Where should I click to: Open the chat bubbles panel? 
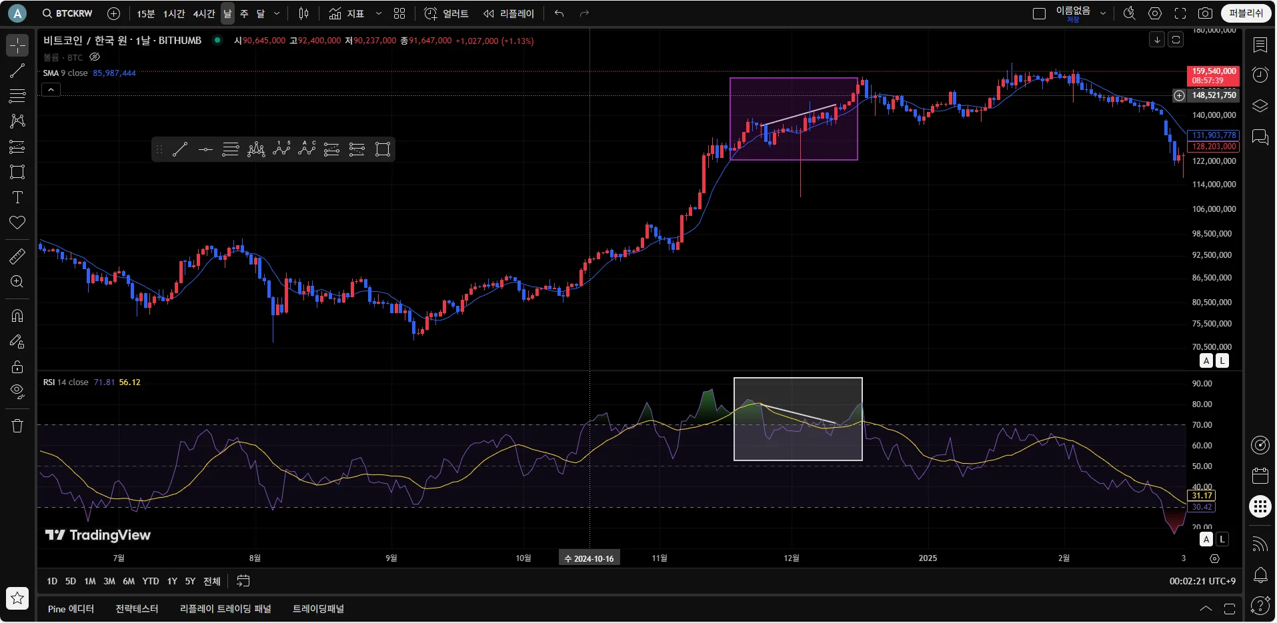click(x=1260, y=137)
